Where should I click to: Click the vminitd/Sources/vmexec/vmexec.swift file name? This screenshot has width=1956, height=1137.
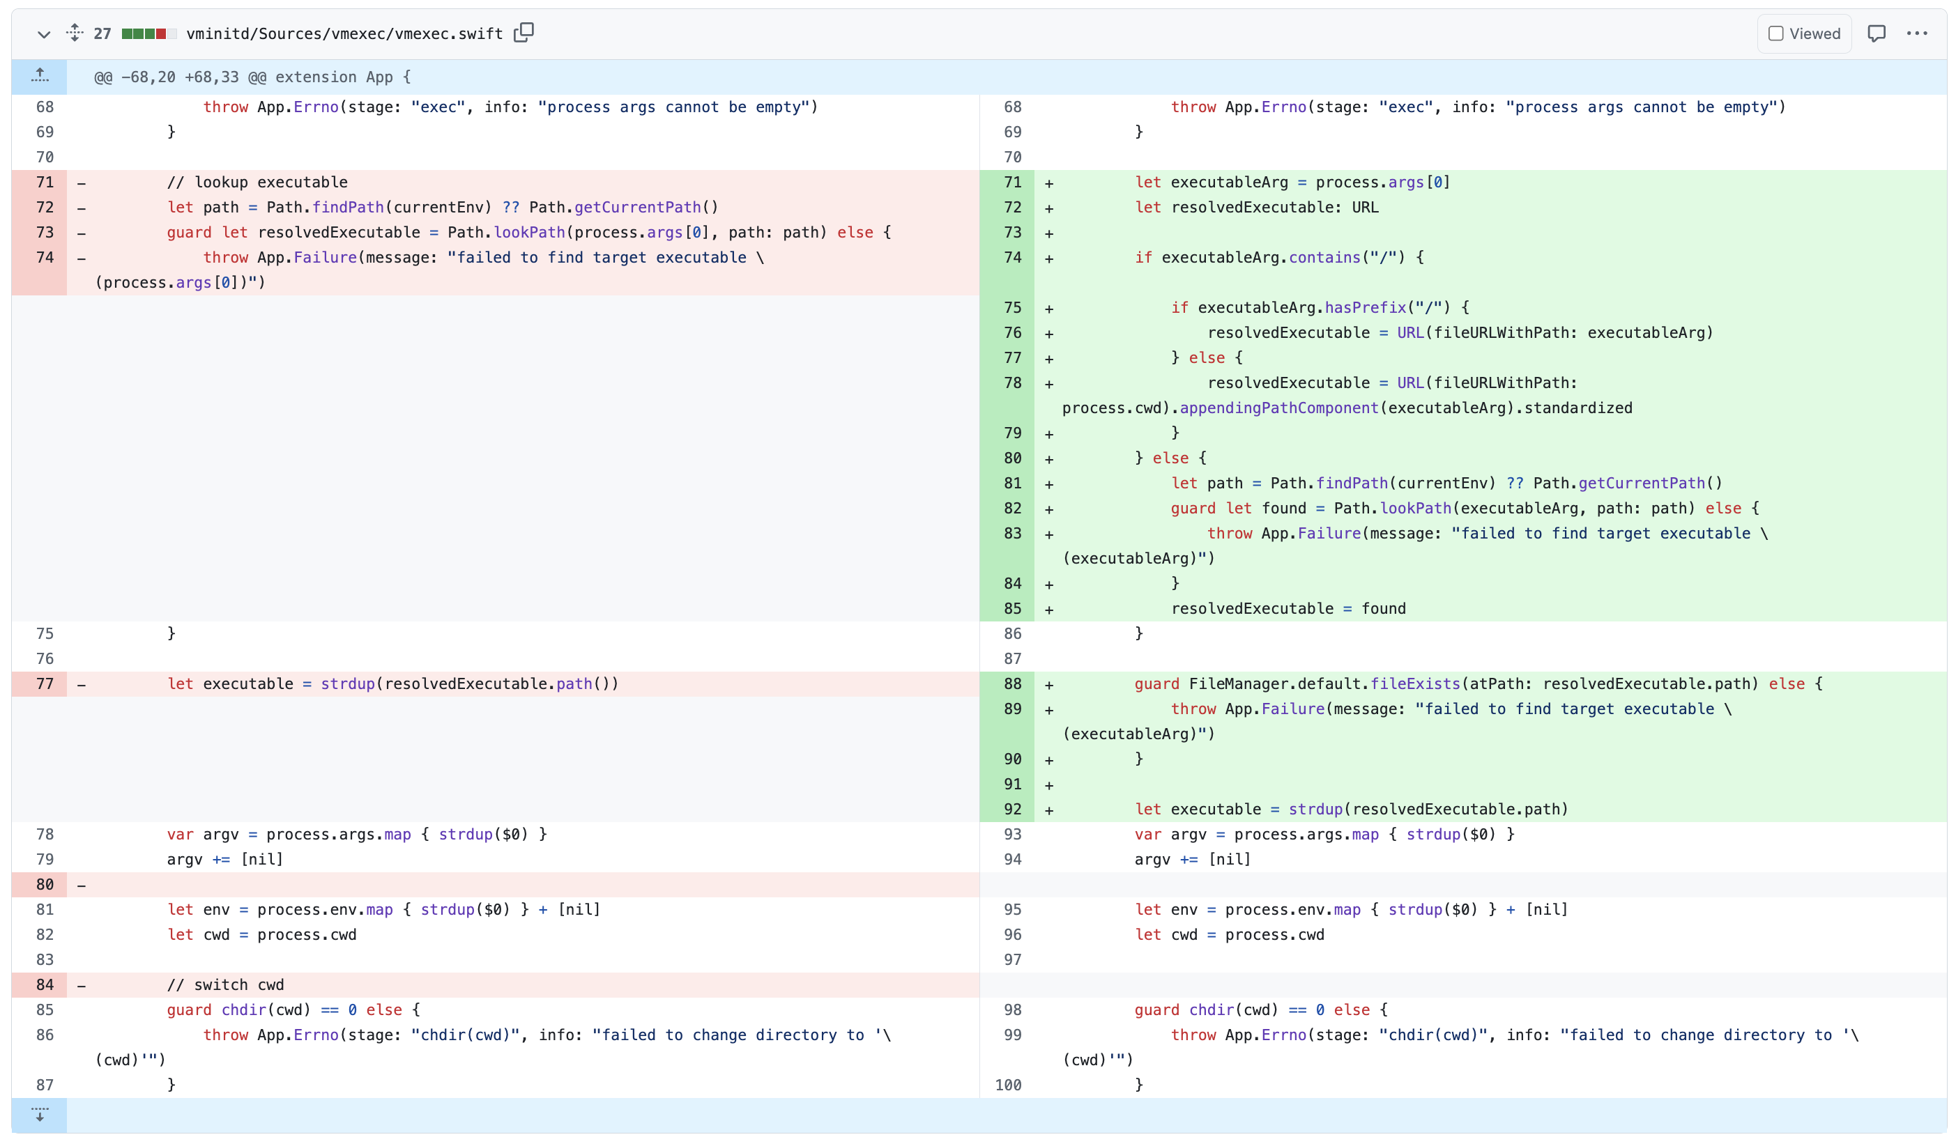click(344, 33)
